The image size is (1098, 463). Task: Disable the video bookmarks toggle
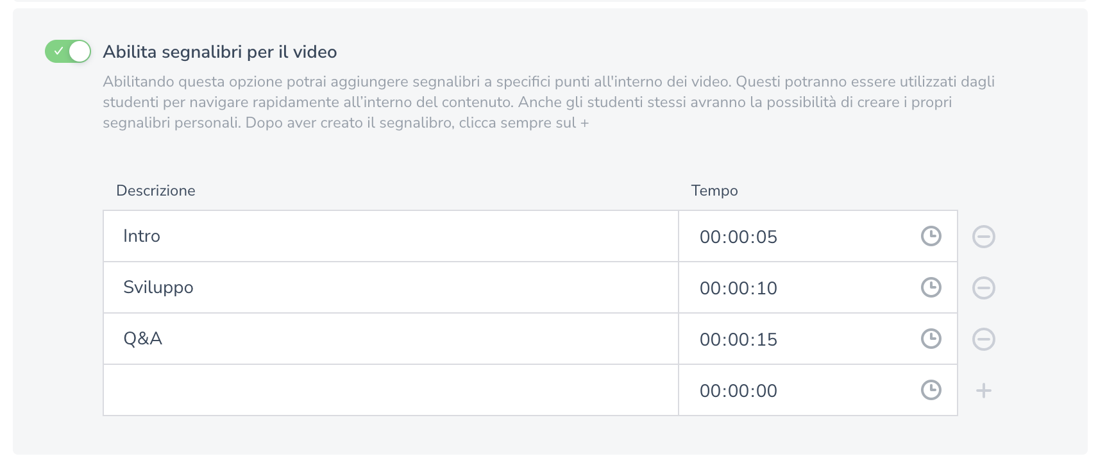(x=68, y=51)
